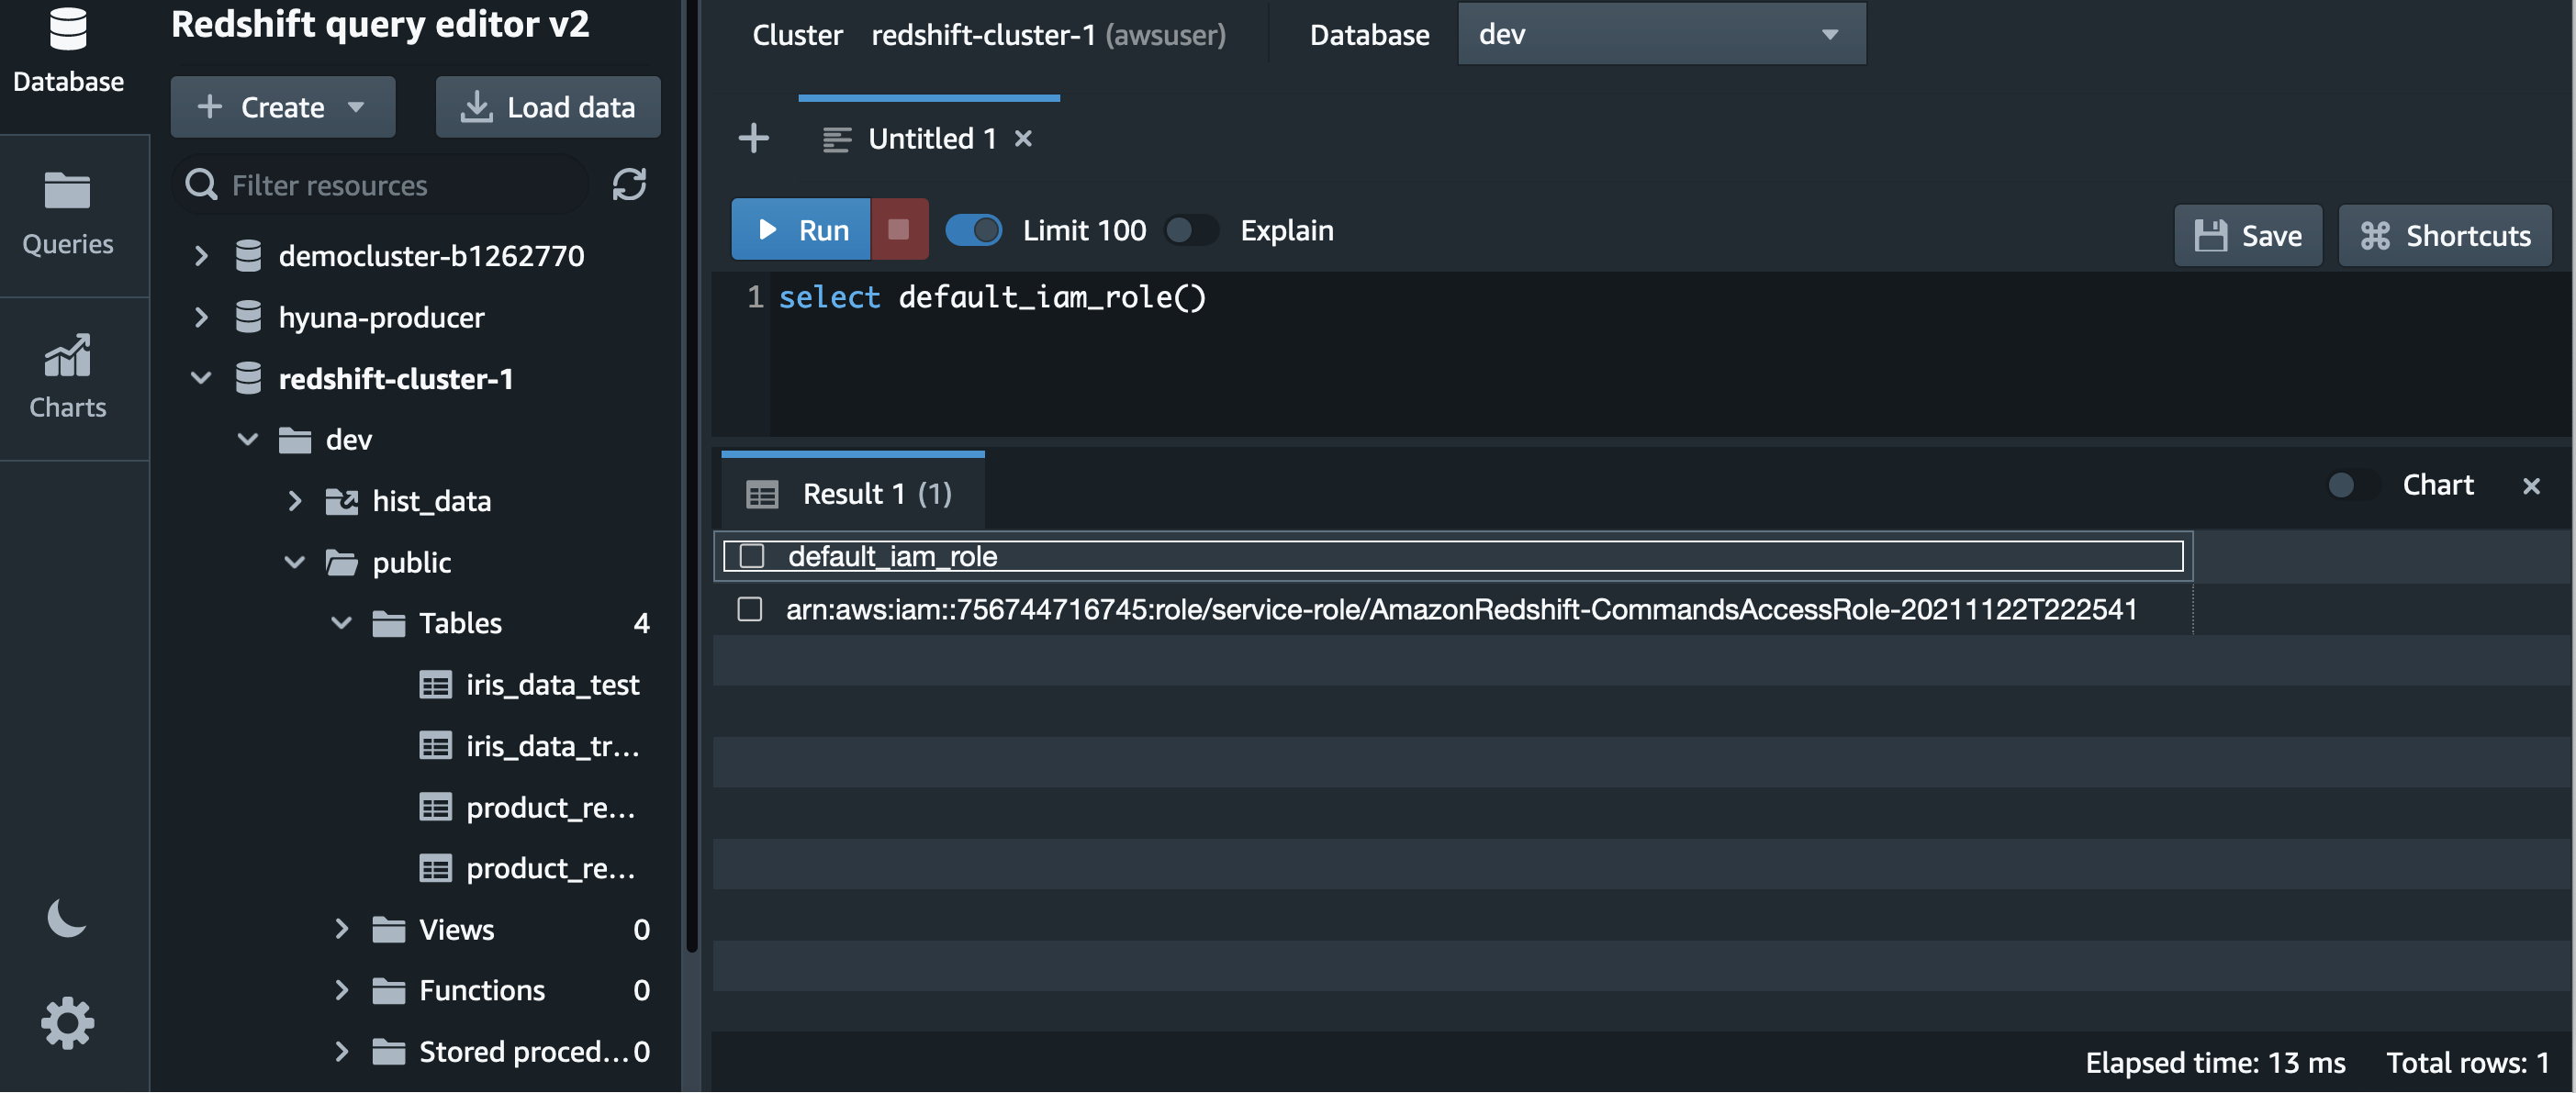Expand the democluster-b1262770 cluster
Viewport: 2576px width, 1093px height.
[201, 256]
